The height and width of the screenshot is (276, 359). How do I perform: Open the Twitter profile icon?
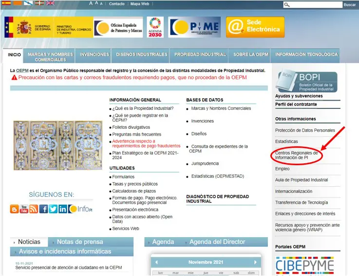pyautogui.click(x=53, y=209)
